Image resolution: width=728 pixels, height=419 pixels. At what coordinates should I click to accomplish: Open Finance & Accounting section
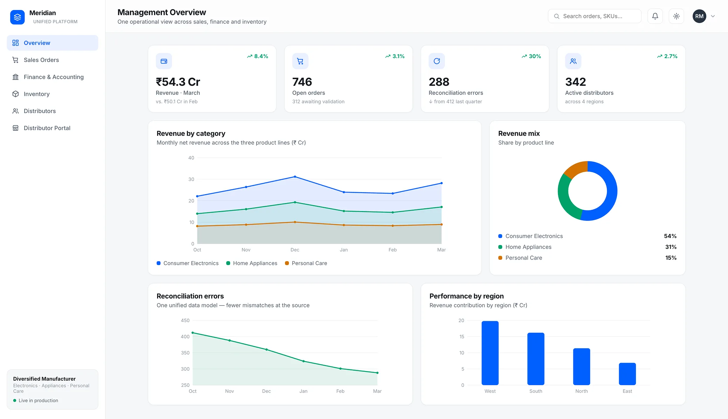click(52, 77)
